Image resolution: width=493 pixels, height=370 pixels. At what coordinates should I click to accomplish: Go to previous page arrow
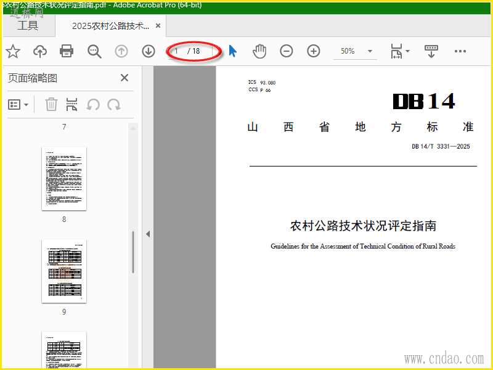tap(121, 51)
